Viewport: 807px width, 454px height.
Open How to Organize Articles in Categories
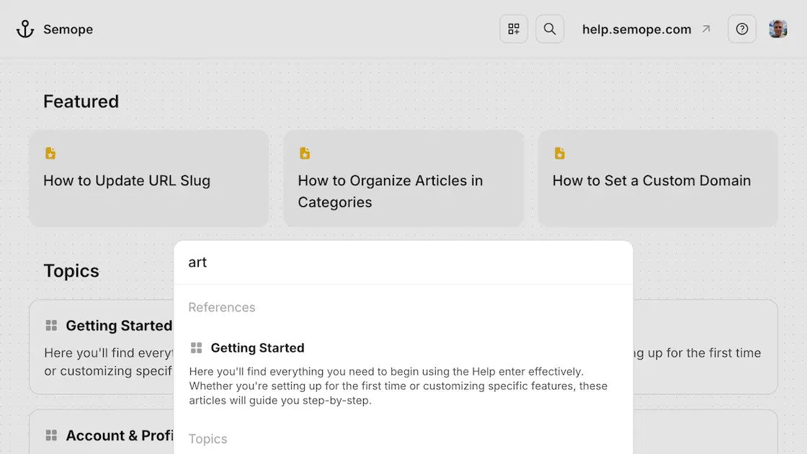(x=390, y=191)
